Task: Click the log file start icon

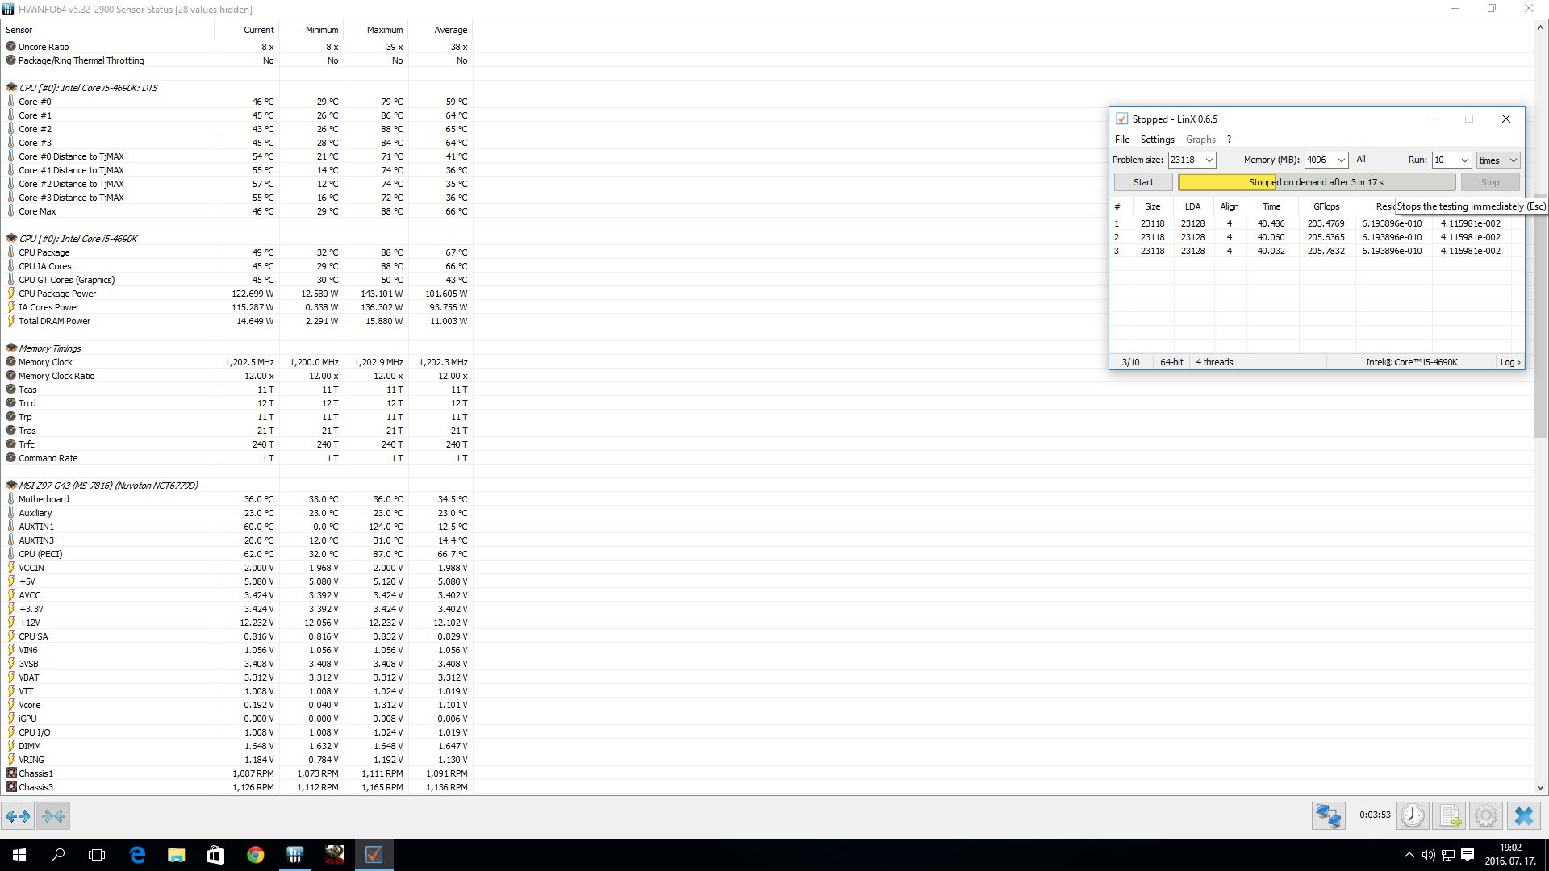Action: click(1449, 816)
